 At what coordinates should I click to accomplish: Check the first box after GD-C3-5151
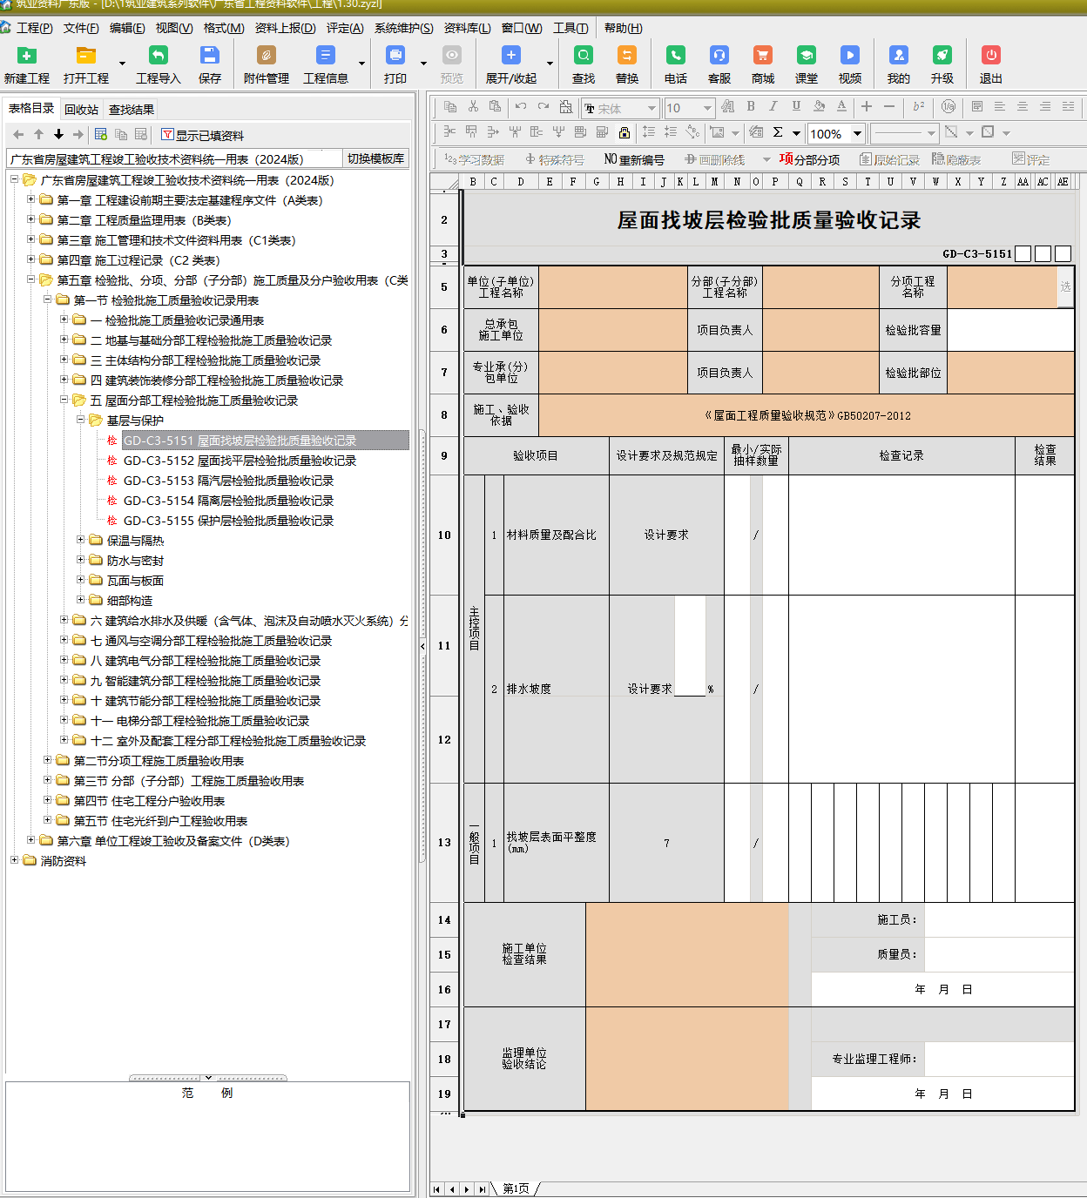coord(1023,253)
